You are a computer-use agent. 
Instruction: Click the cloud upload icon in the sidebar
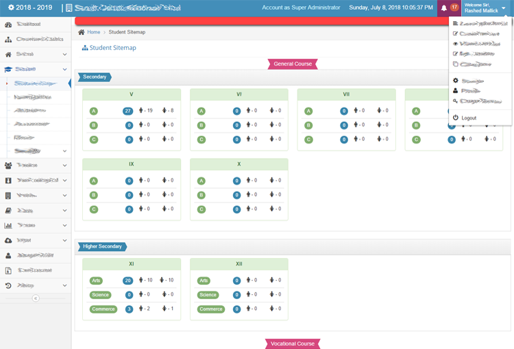click(x=8, y=240)
